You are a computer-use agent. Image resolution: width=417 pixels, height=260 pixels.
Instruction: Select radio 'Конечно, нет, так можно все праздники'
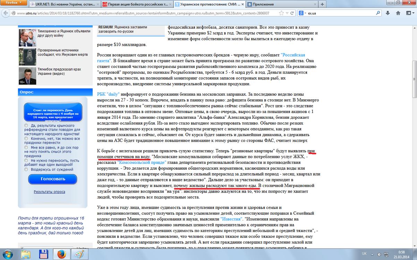[26, 138]
